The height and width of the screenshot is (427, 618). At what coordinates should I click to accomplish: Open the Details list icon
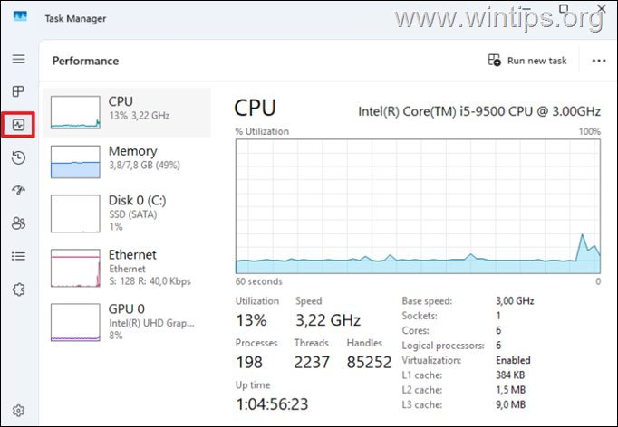18,257
